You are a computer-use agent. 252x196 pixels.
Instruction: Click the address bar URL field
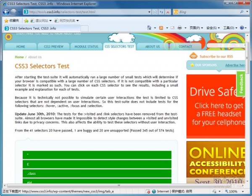[x=85, y=12]
